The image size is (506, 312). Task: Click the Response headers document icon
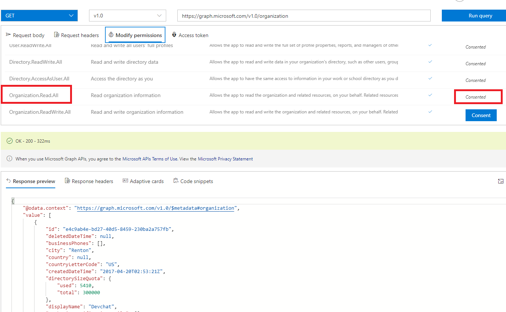point(67,181)
